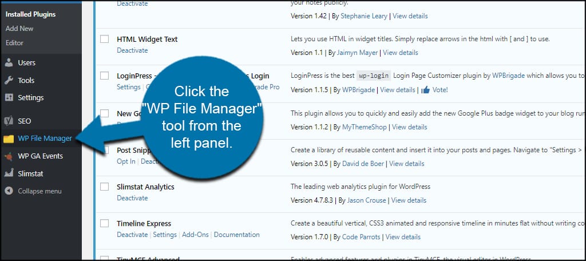The height and width of the screenshot is (261, 586).
Task: Open WPBrigade author link beside Version 1.1.5
Action: pos(358,90)
